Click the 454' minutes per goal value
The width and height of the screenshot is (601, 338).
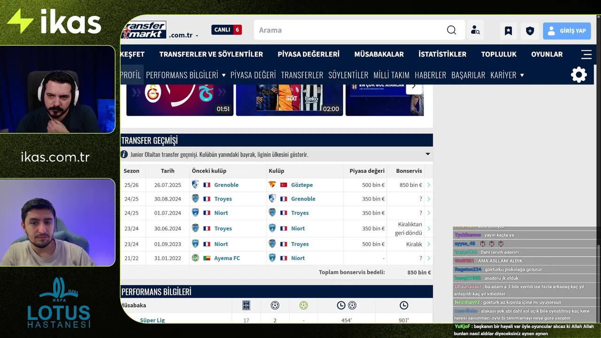(347, 321)
